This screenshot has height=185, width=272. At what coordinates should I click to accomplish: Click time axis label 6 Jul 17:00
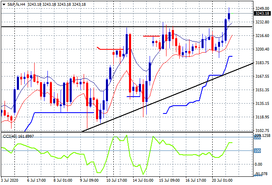(x=36, y=180)
